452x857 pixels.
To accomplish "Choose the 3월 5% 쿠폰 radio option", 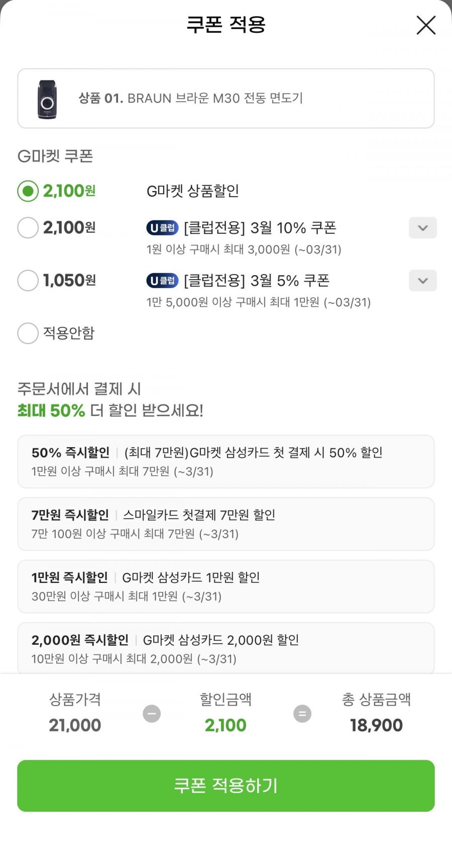I will point(28,281).
